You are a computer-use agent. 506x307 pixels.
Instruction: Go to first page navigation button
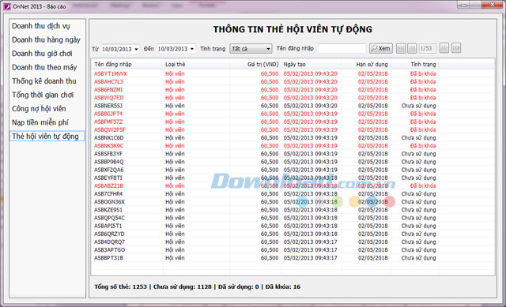click(401, 48)
